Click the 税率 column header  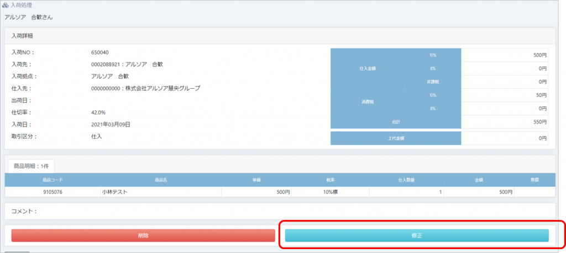click(330, 180)
